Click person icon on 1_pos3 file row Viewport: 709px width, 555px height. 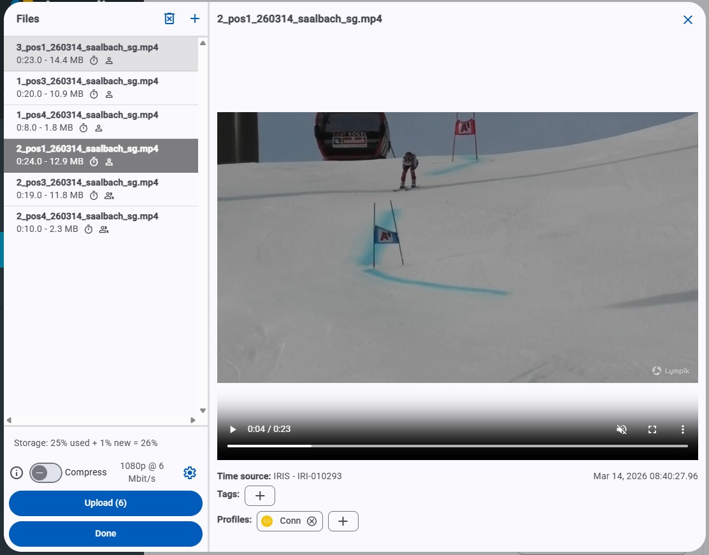(109, 94)
